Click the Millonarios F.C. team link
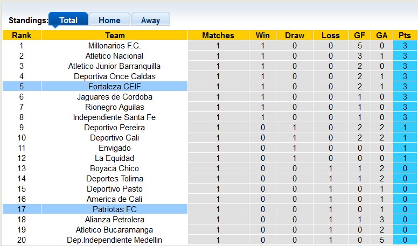Image resolution: width=418 pixels, height=246 pixels. point(115,46)
